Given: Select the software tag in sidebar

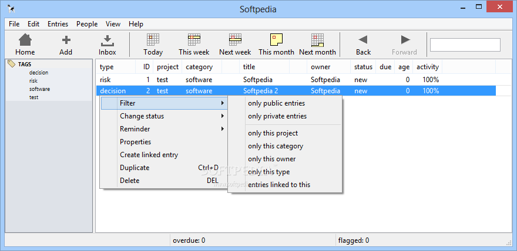Looking at the screenshot, I should pyautogui.click(x=39, y=89).
